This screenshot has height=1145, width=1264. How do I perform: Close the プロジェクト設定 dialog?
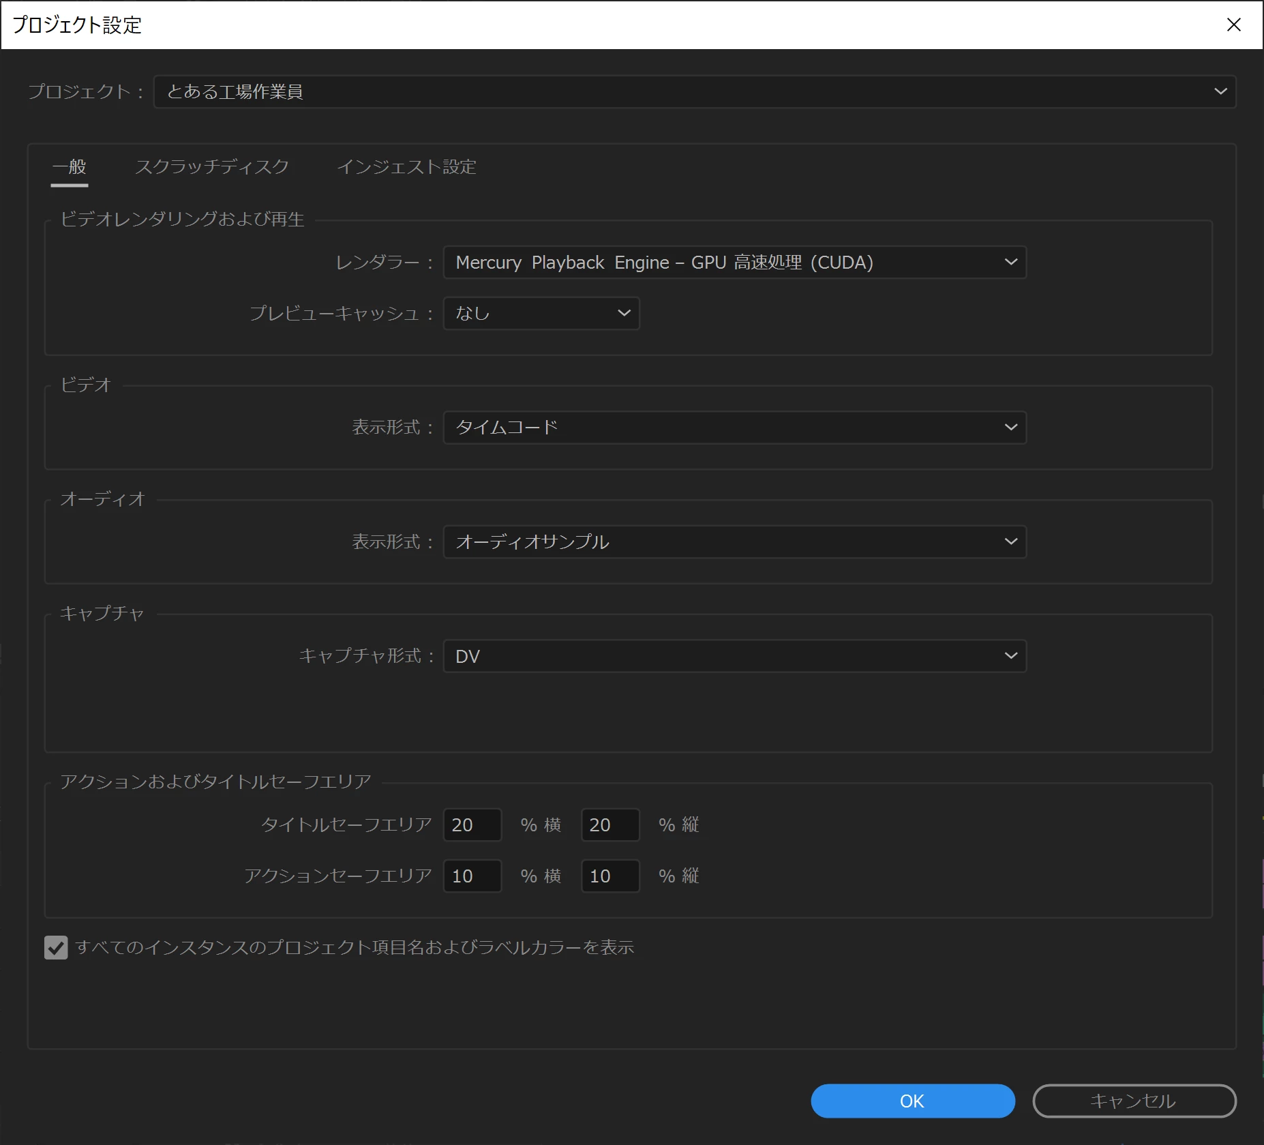pyautogui.click(x=1234, y=25)
